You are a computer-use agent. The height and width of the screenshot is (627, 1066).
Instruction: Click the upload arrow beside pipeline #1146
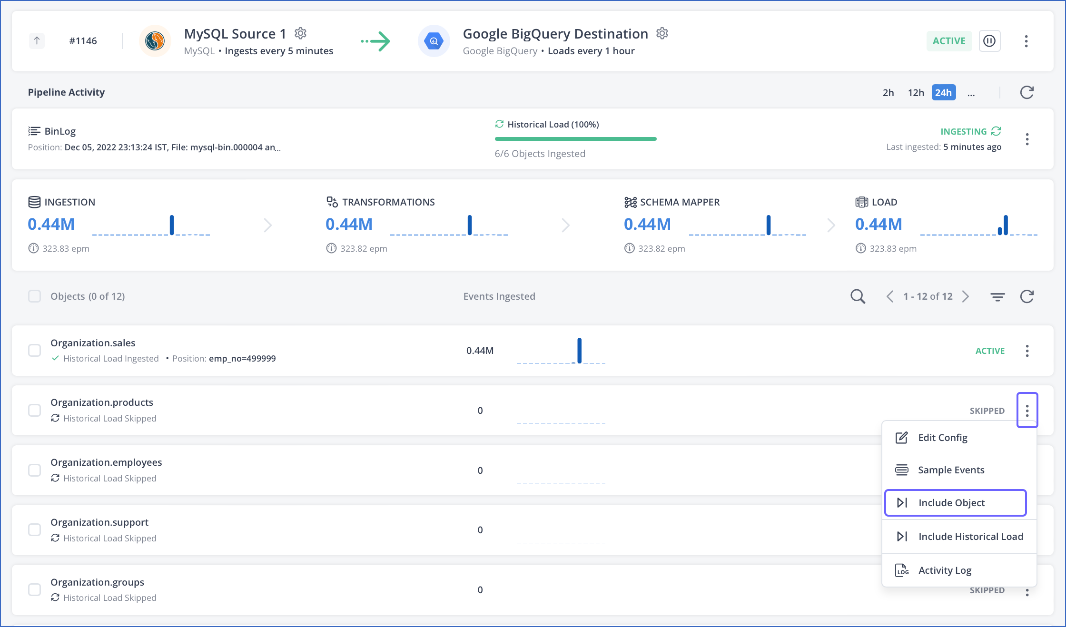point(37,41)
